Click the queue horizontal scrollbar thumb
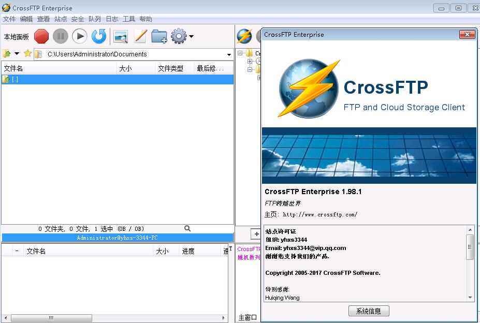Screen dimensions: 480x323 [x=51, y=318]
